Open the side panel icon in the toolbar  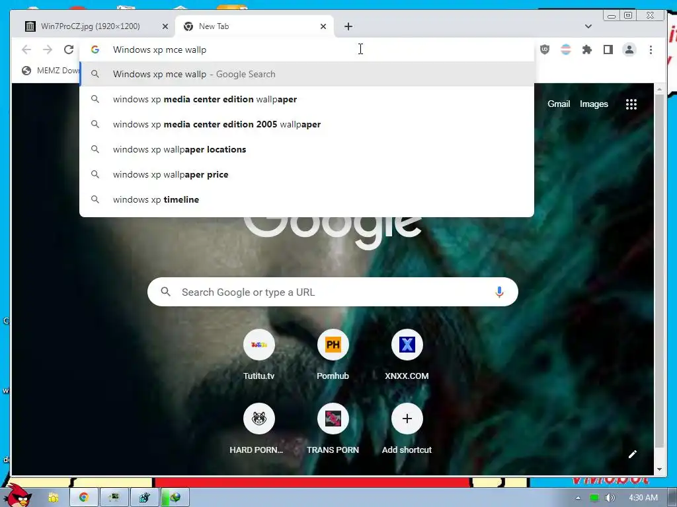pos(608,50)
